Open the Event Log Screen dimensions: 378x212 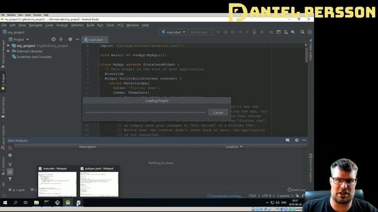296,190
